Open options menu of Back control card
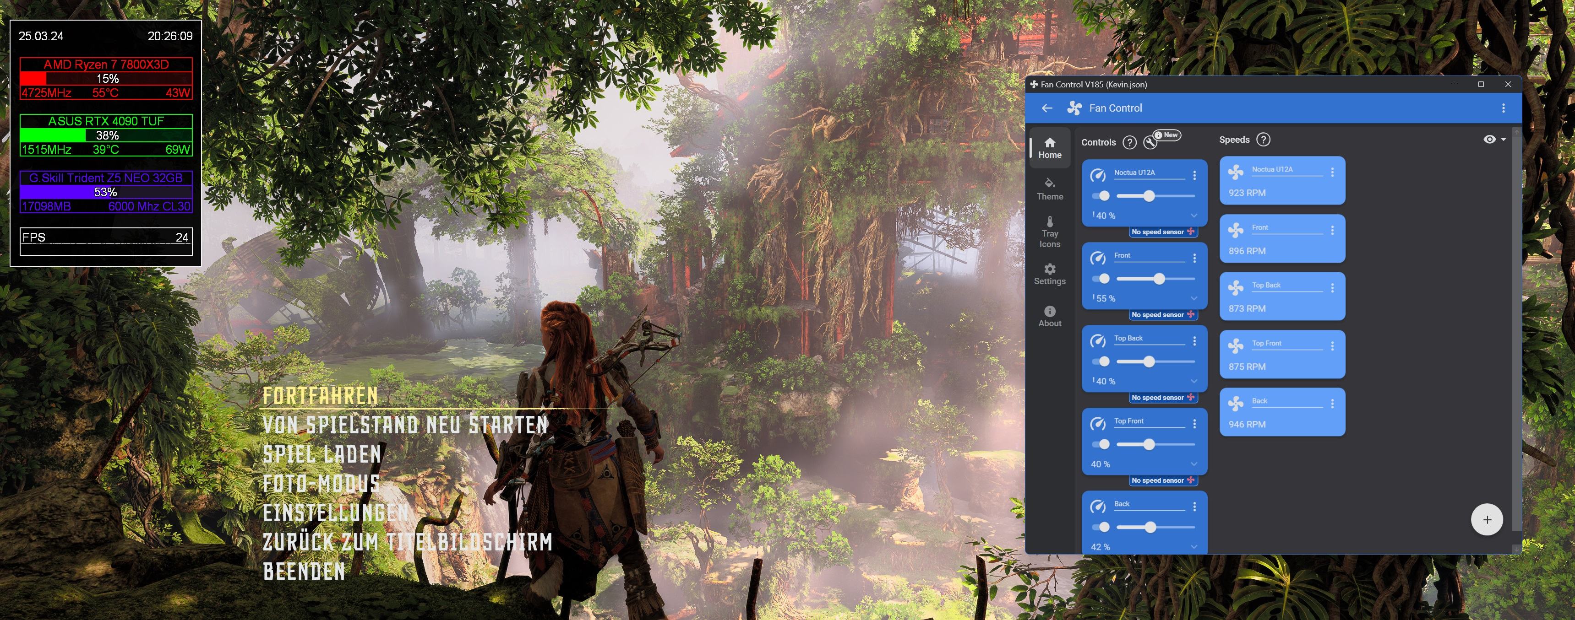The width and height of the screenshot is (1575, 620). pos(1194,507)
